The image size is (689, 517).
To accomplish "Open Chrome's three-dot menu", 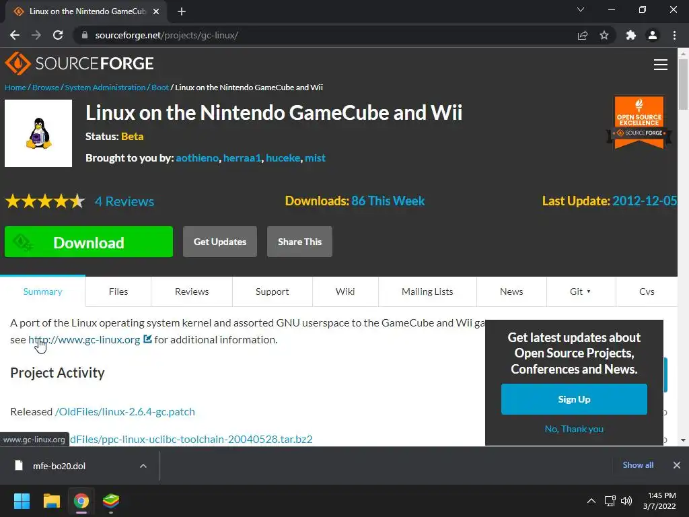I will [674, 35].
